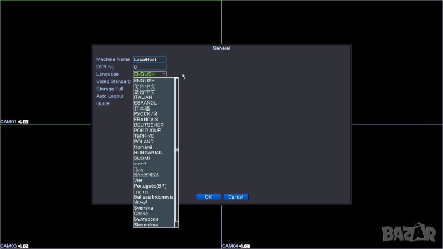Click the CAM01 audio speaker icon
443x249 pixels.
[x=20, y=122]
